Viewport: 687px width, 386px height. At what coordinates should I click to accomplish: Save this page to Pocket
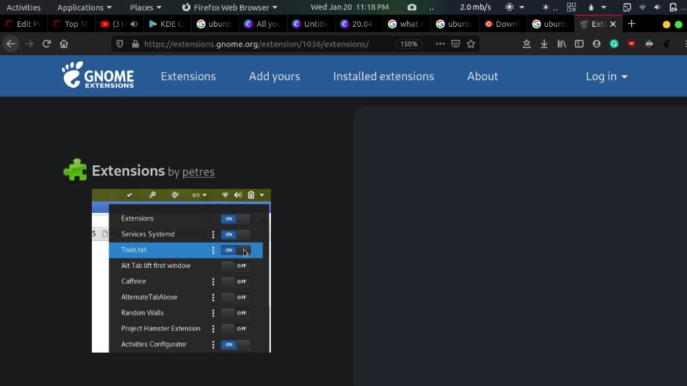click(456, 44)
